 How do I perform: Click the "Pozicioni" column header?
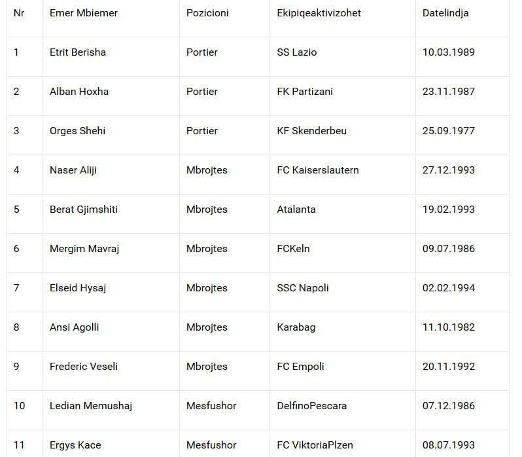pyautogui.click(x=207, y=13)
